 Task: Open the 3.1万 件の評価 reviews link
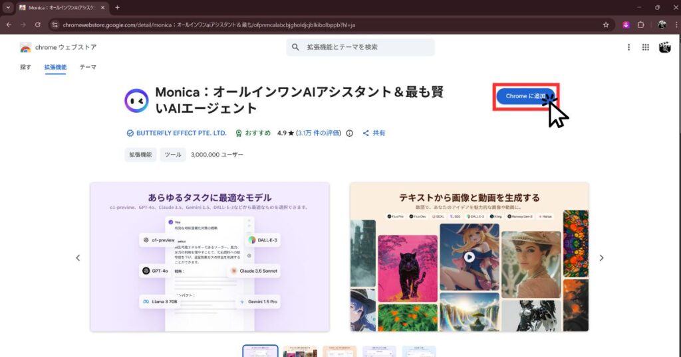pos(319,133)
